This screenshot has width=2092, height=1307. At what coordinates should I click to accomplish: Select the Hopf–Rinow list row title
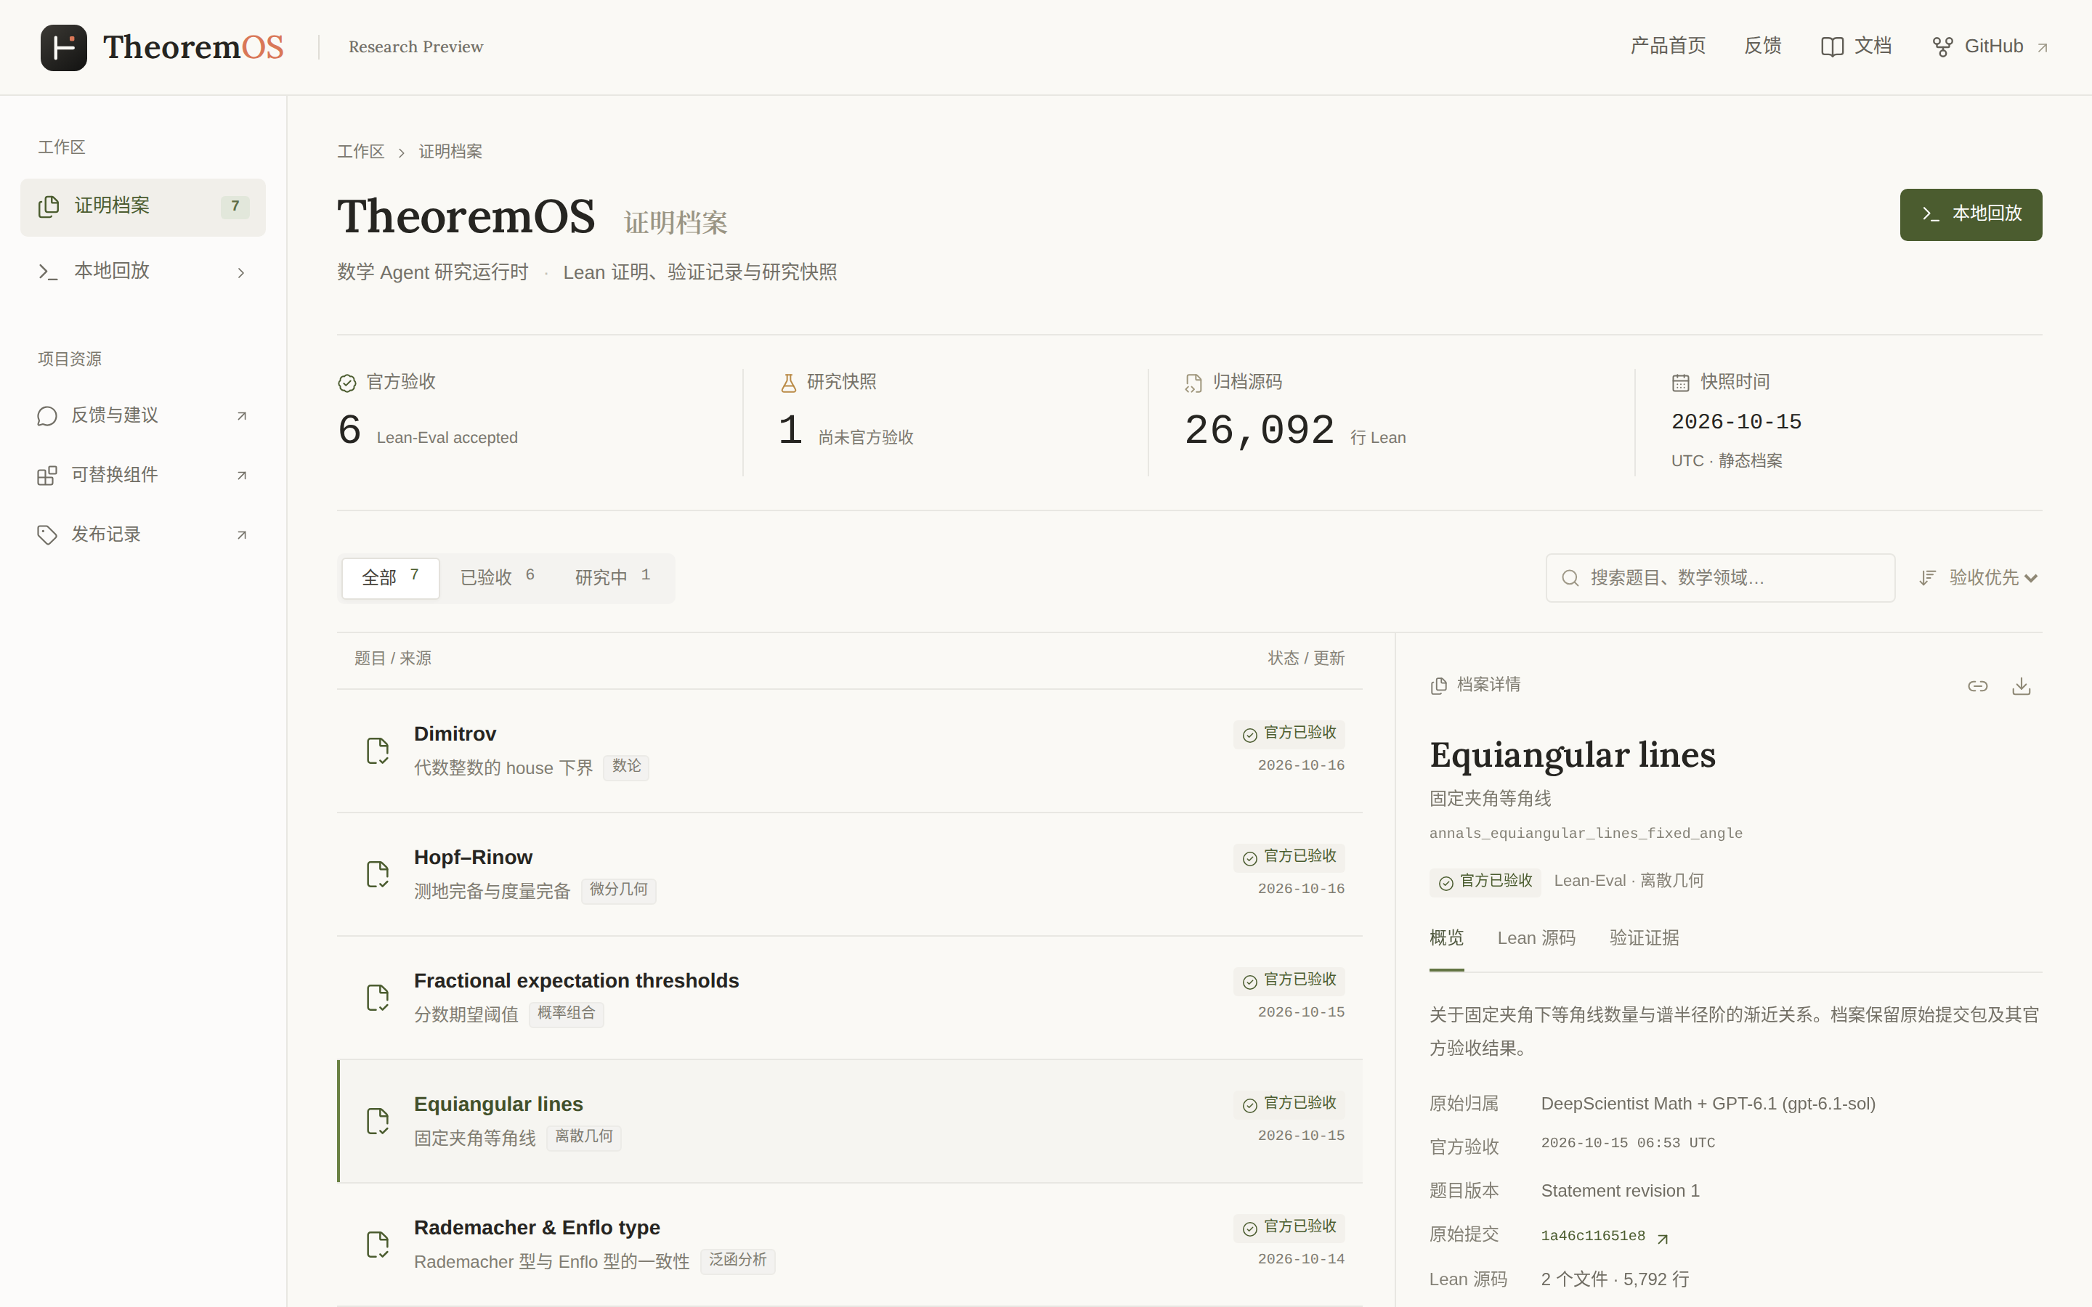pyautogui.click(x=473, y=858)
